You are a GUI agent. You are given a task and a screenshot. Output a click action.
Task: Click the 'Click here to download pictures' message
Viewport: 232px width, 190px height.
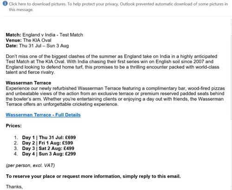pyautogui.click(x=118, y=7)
